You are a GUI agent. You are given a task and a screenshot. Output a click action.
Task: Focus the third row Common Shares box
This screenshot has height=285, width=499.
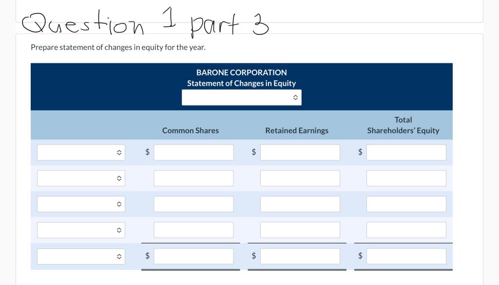pyautogui.click(x=193, y=204)
